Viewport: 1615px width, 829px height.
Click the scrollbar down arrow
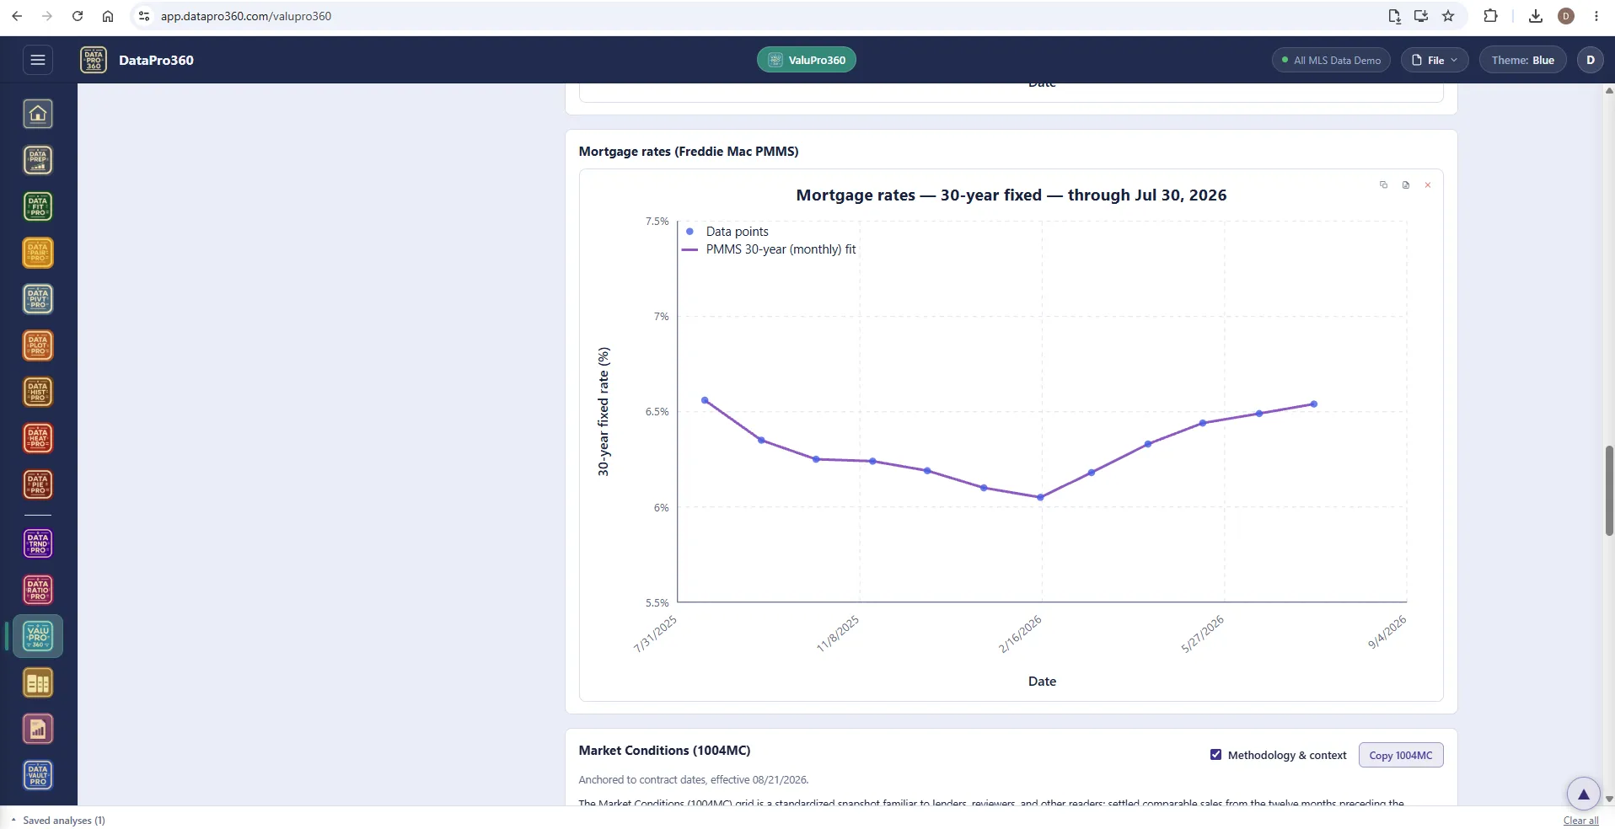pyautogui.click(x=1609, y=799)
